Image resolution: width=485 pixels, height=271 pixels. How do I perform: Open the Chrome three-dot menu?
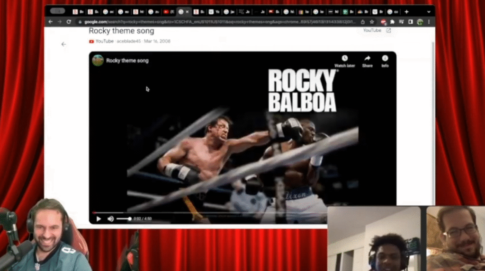click(429, 22)
